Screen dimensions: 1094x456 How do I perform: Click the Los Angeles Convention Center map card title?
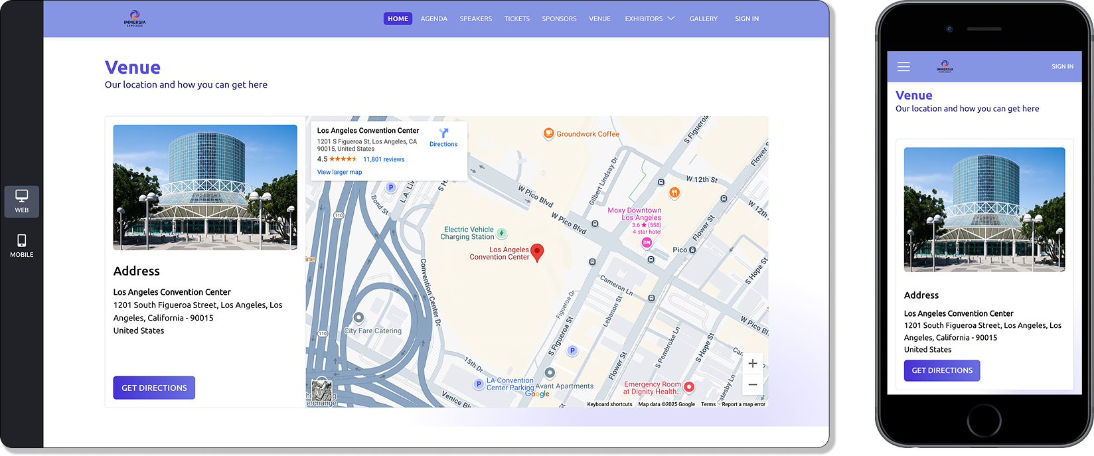click(368, 131)
